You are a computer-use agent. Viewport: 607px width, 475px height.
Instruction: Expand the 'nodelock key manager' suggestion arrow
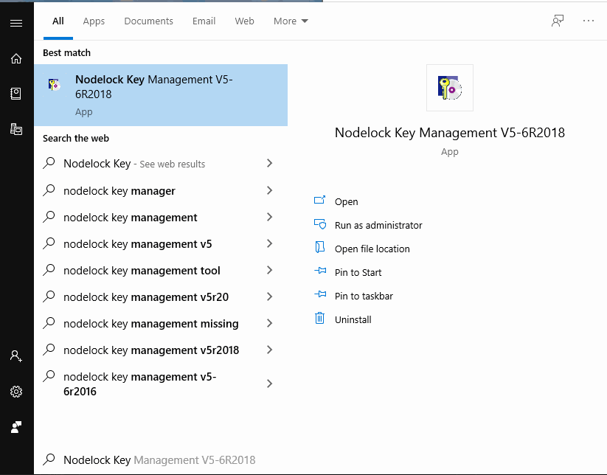coord(269,191)
